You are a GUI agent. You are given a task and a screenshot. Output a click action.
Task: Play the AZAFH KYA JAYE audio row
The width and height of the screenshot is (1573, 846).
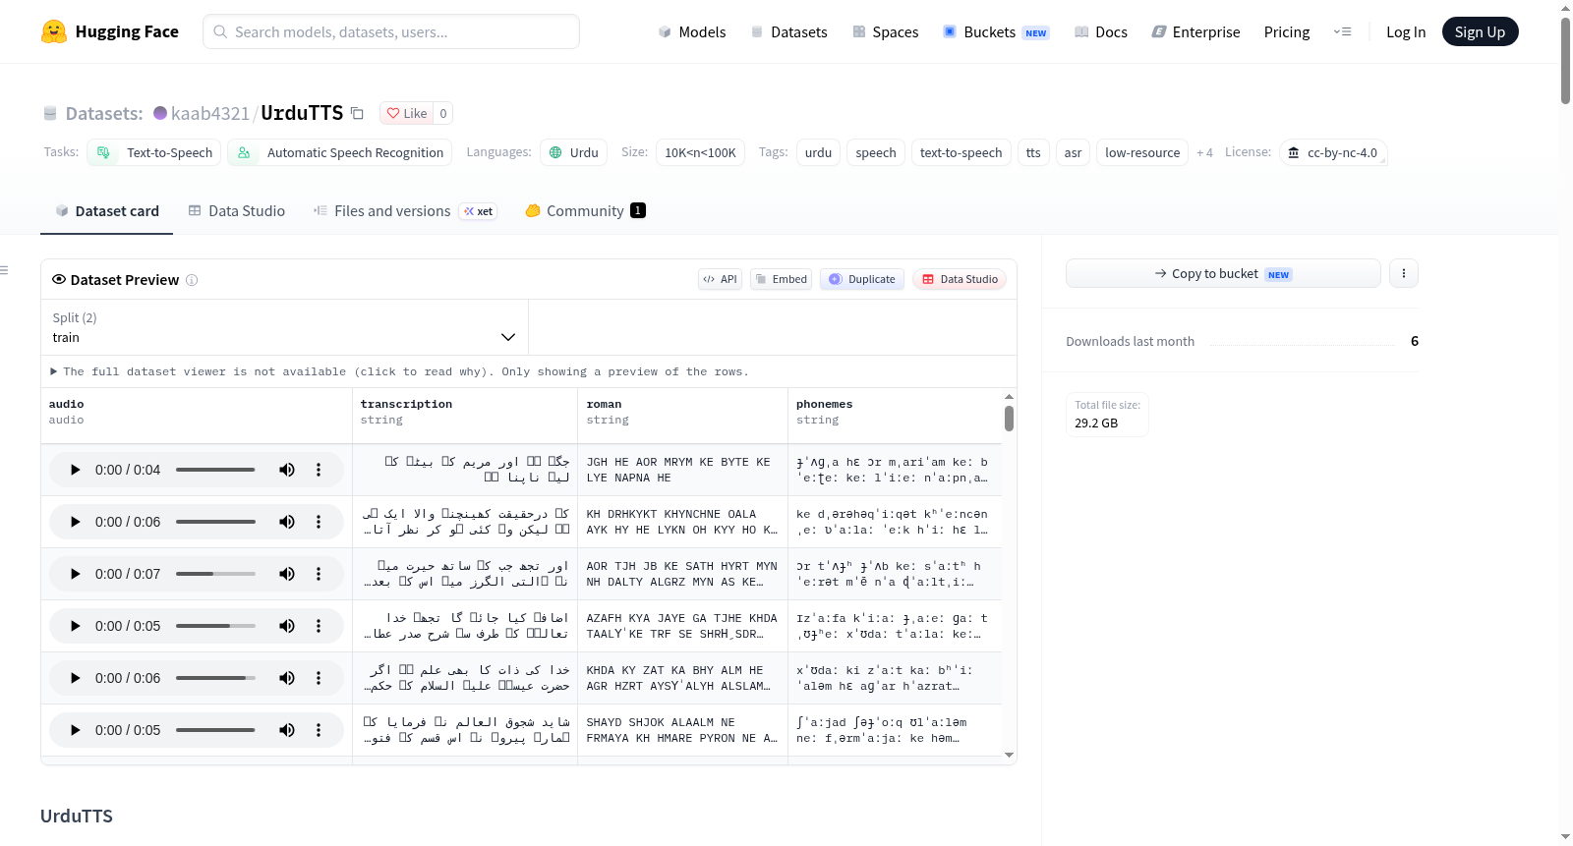[75, 626]
